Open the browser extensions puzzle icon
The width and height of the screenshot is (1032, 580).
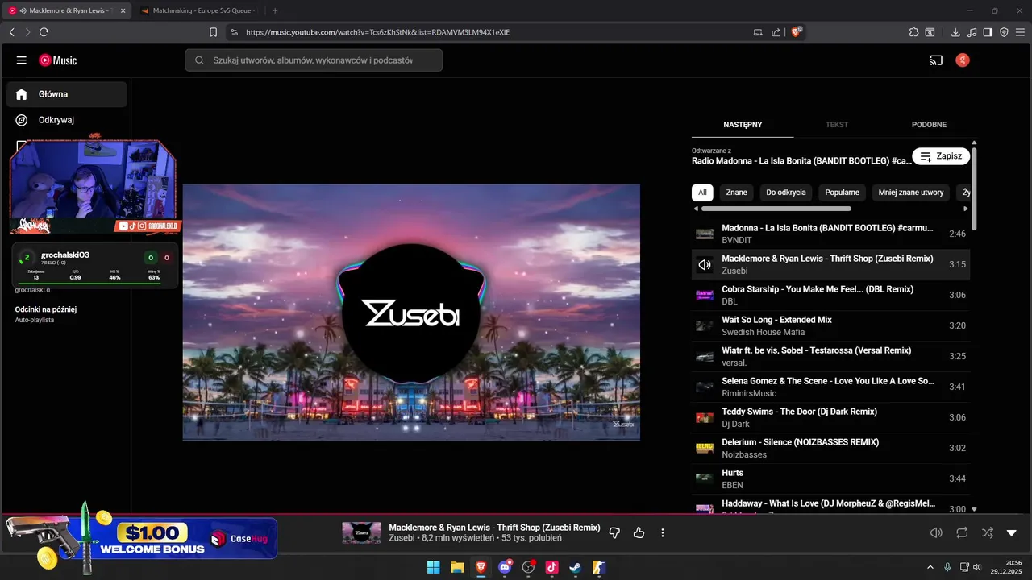point(913,32)
